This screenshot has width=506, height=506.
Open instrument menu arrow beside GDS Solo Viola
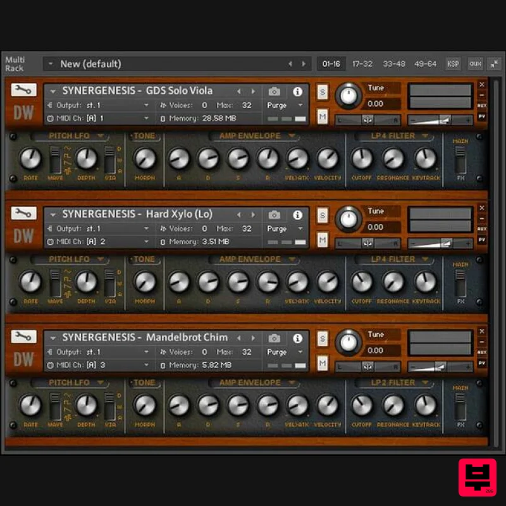click(x=53, y=92)
